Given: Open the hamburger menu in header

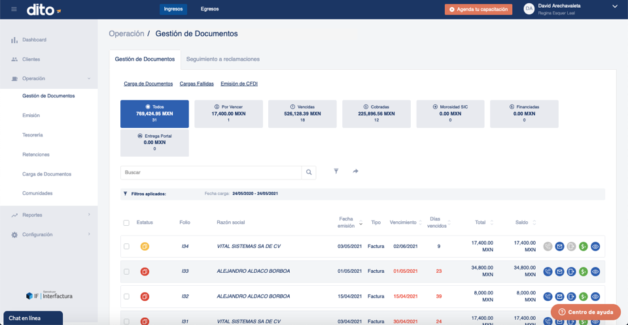Looking at the screenshot, I should (x=14, y=9).
